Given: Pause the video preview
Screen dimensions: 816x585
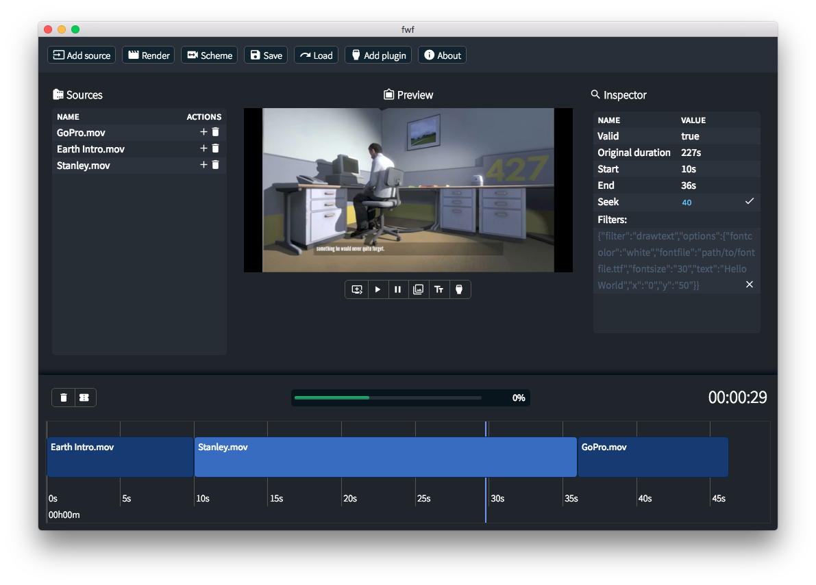Looking at the screenshot, I should (x=397, y=289).
